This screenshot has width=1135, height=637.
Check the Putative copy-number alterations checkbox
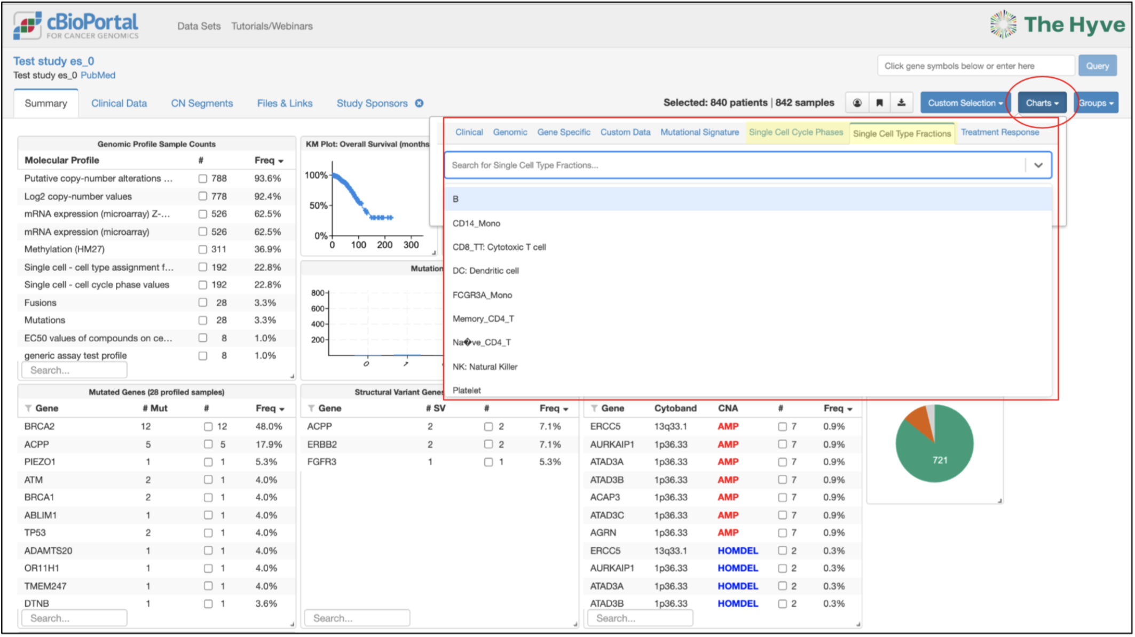point(203,179)
